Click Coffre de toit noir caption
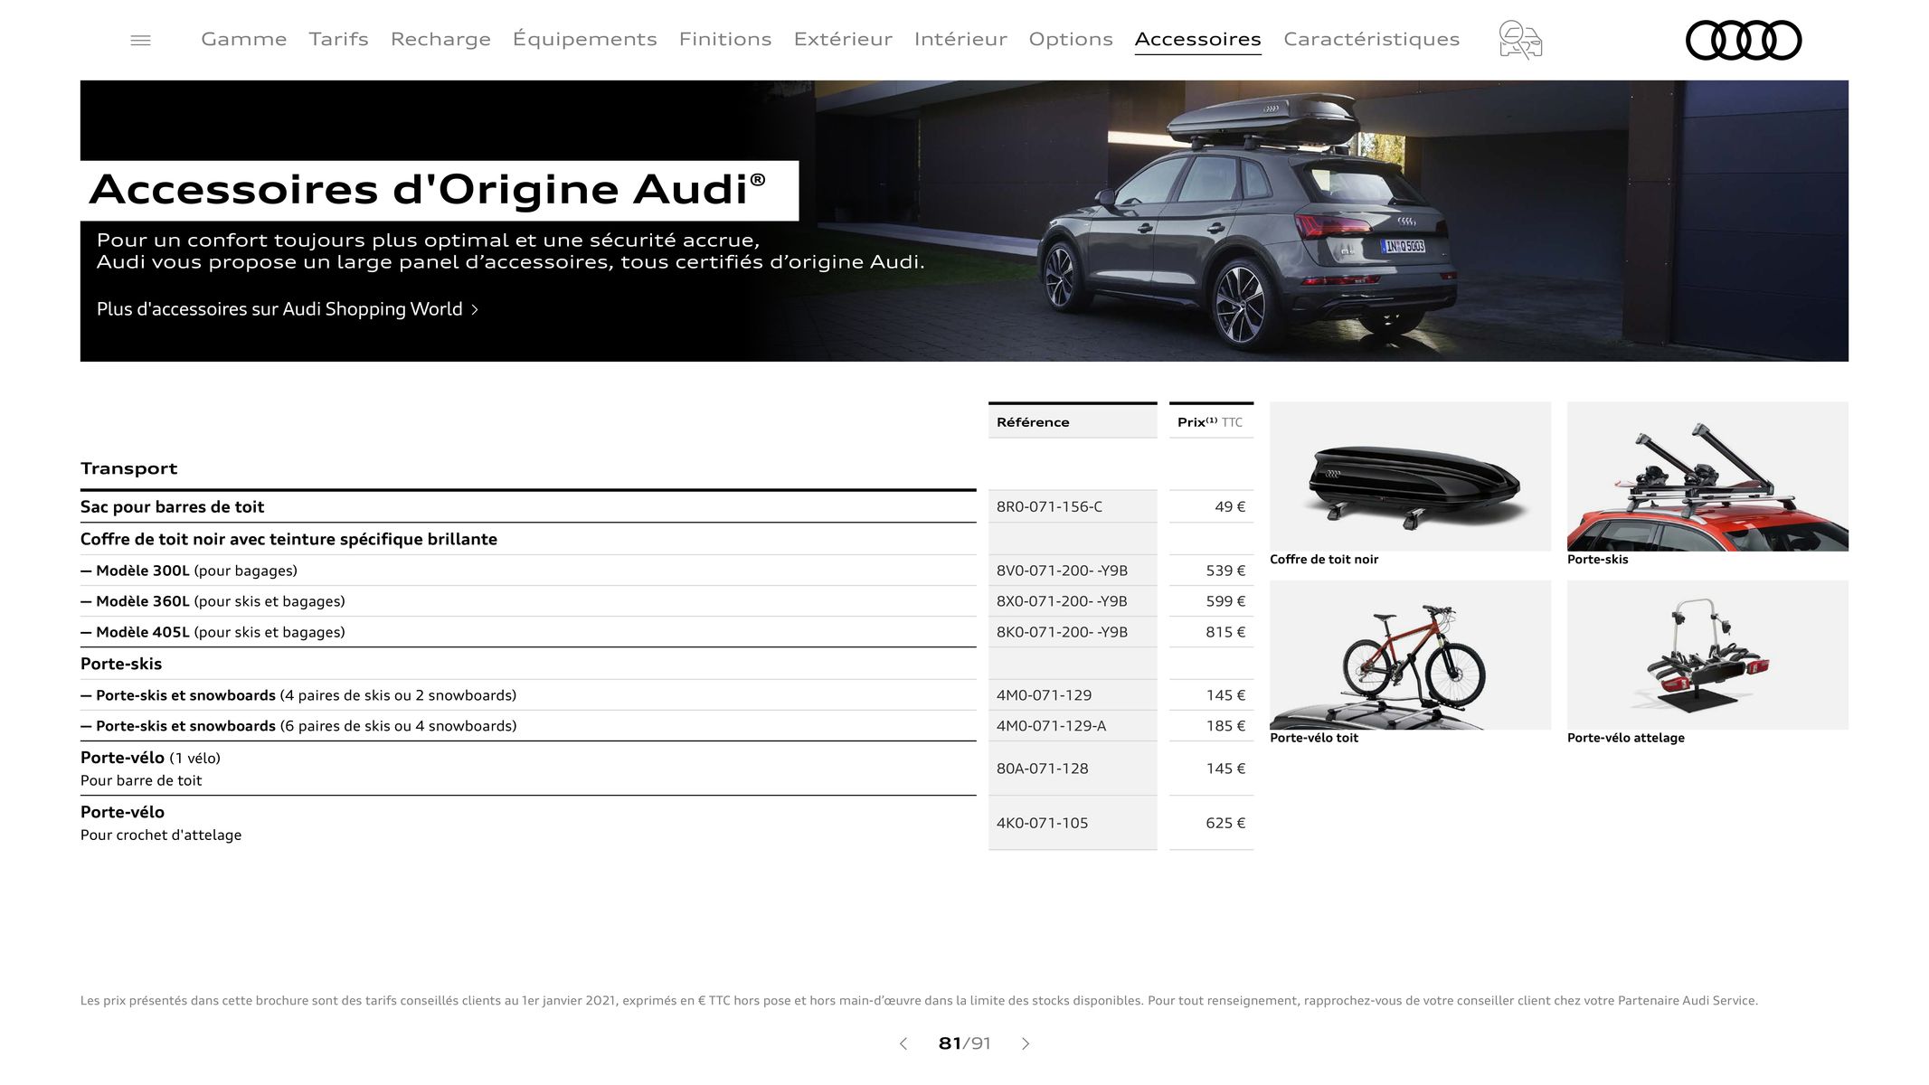 (x=1324, y=560)
